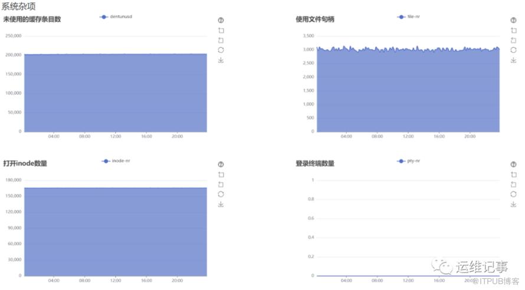525x290 pixels.
Task: Hide the inode-nr series via legend
Action: [116, 161]
